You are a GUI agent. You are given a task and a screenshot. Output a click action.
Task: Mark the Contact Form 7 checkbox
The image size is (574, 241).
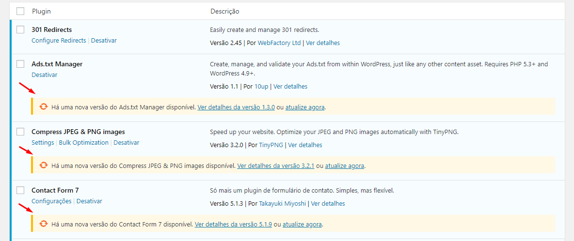20,190
